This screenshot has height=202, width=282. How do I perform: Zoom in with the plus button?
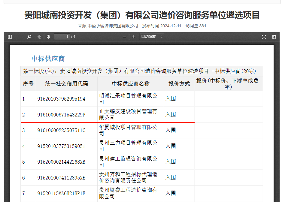click(x=134, y=37)
